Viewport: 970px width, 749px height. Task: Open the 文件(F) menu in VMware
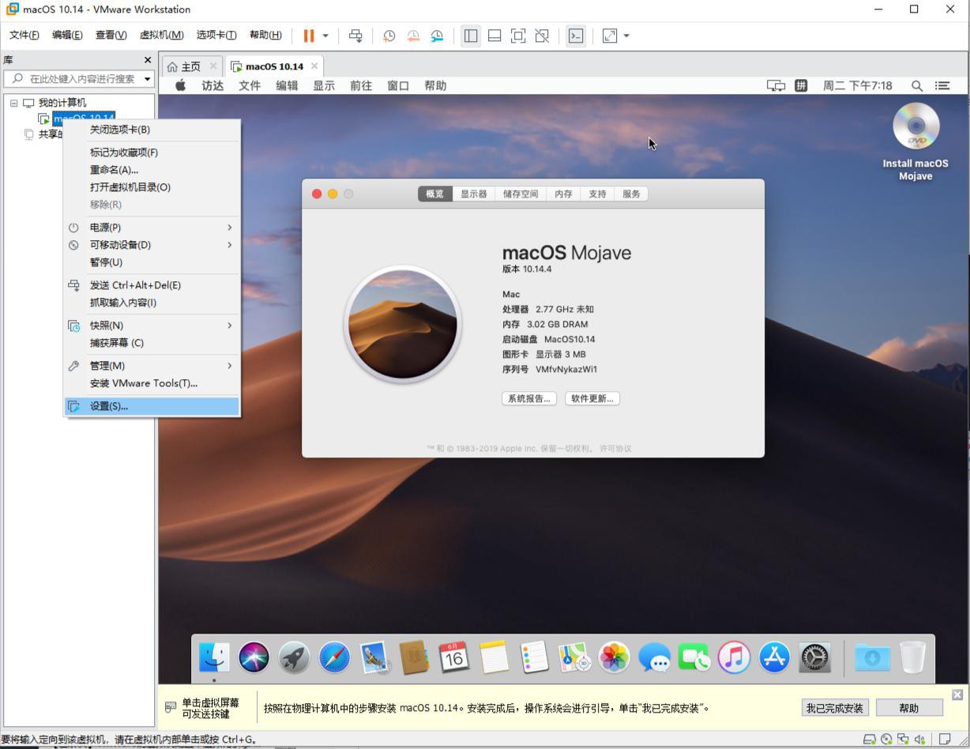point(24,35)
